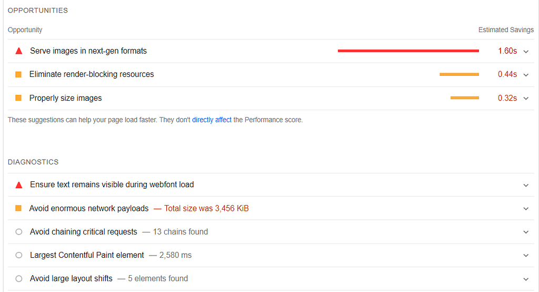Click the red 1.60s savings bar
539x292 pixels.
pyautogui.click(x=408, y=51)
